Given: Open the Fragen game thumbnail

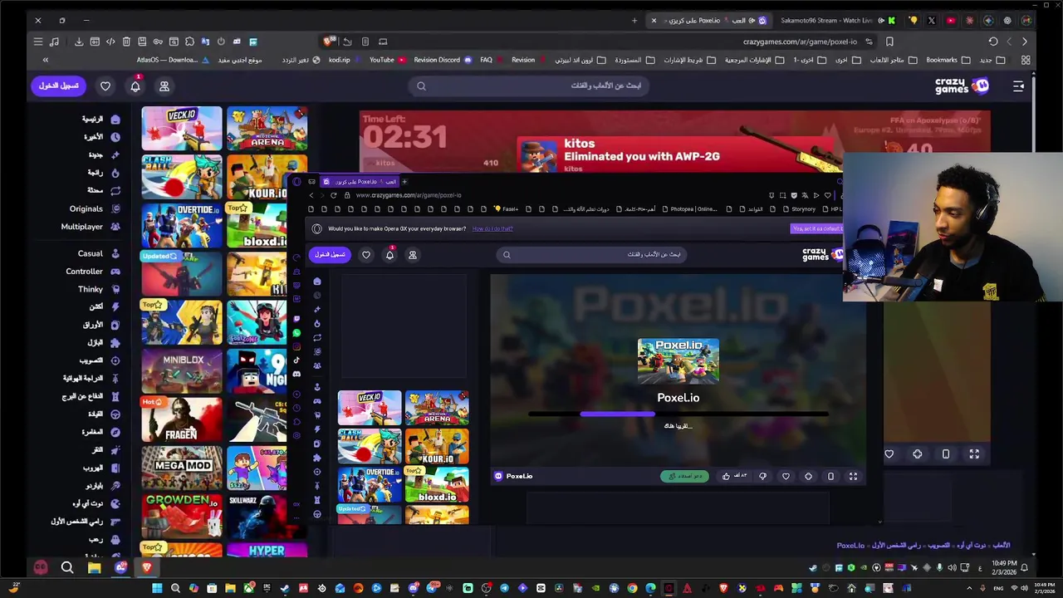Looking at the screenshot, I should coord(182,419).
